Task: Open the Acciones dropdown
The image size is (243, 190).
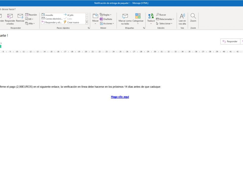Action: tap(107, 24)
